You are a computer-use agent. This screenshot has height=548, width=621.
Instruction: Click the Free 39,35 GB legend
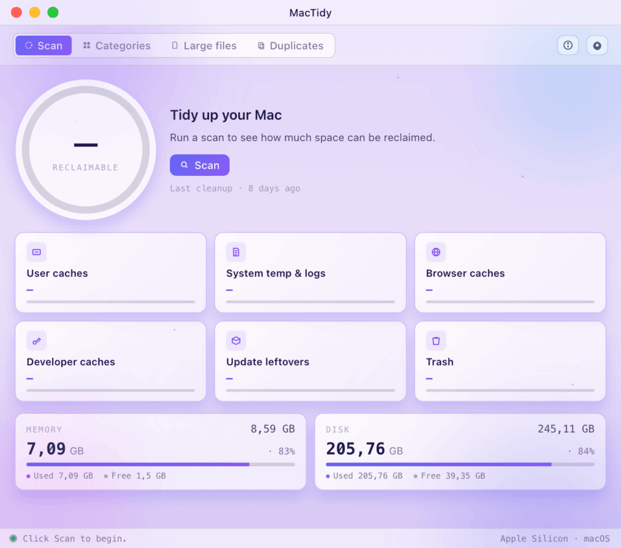449,476
